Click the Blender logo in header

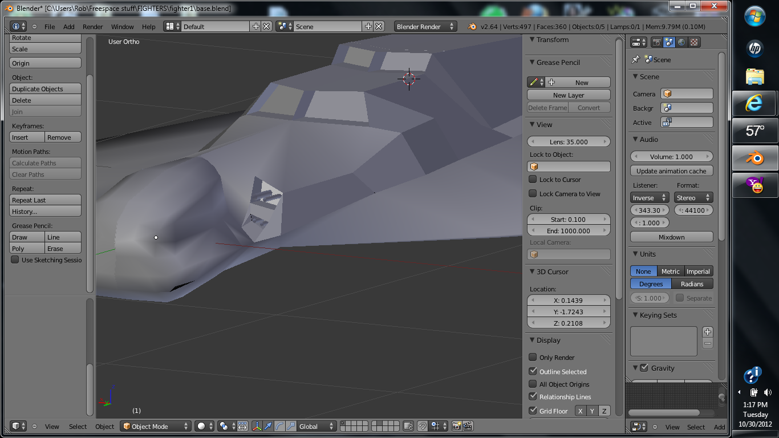point(472,26)
